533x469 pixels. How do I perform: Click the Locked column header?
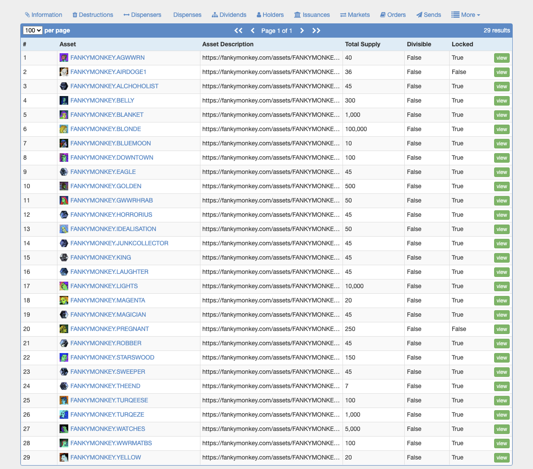click(462, 44)
